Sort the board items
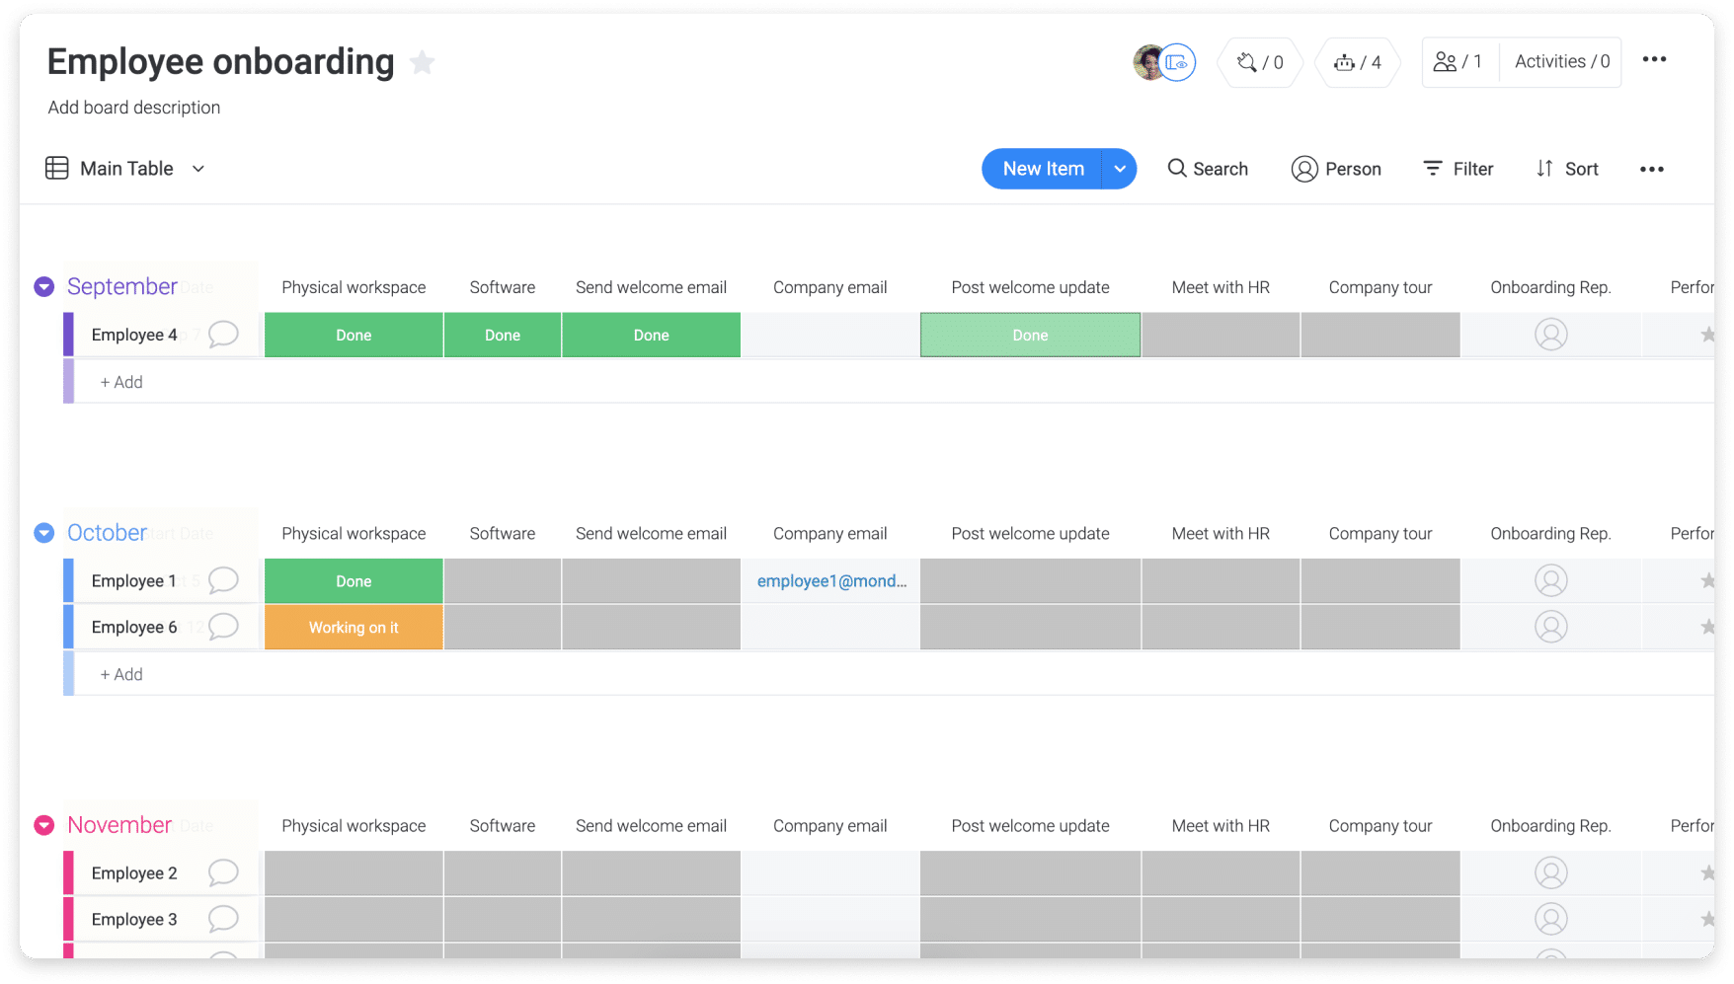The width and height of the screenshot is (1734, 984). [x=1567, y=169]
